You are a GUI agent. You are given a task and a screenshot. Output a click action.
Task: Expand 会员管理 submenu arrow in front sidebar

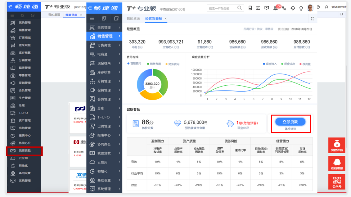[120, 99]
